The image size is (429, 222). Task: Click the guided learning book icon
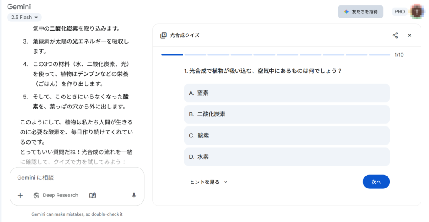[x=93, y=195]
